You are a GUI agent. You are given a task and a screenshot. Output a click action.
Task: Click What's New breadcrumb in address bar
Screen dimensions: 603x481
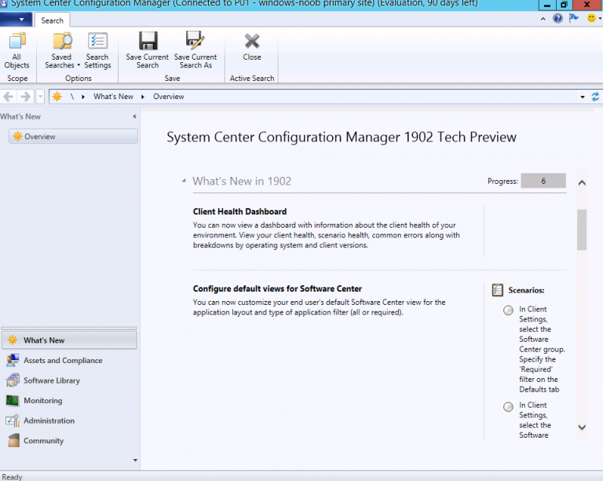[113, 97]
